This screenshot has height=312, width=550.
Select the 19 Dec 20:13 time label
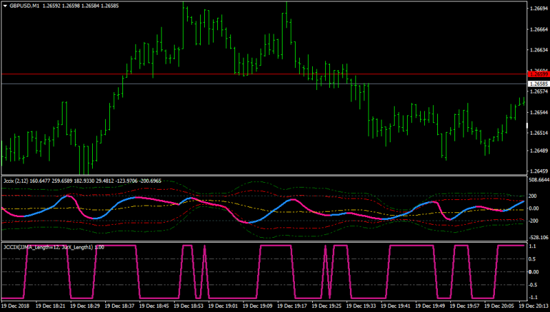click(x=534, y=306)
